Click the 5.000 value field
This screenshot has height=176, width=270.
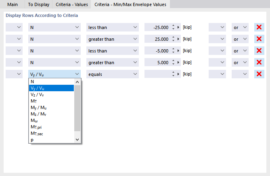coord(157,62)
